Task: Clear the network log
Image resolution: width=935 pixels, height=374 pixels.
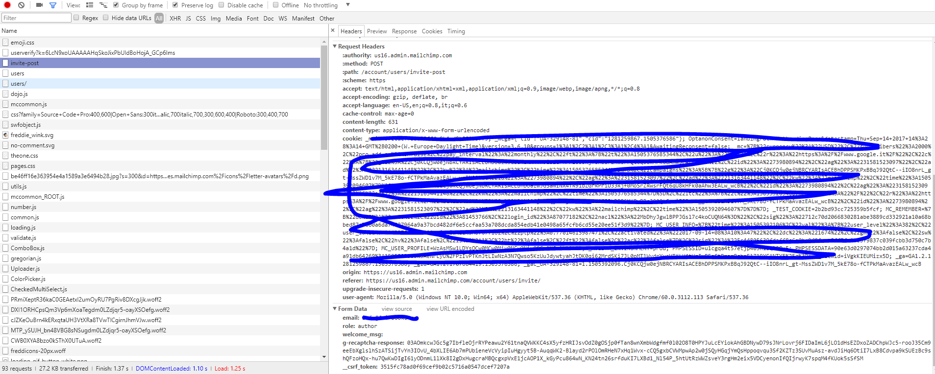Action: coord(21,5)
